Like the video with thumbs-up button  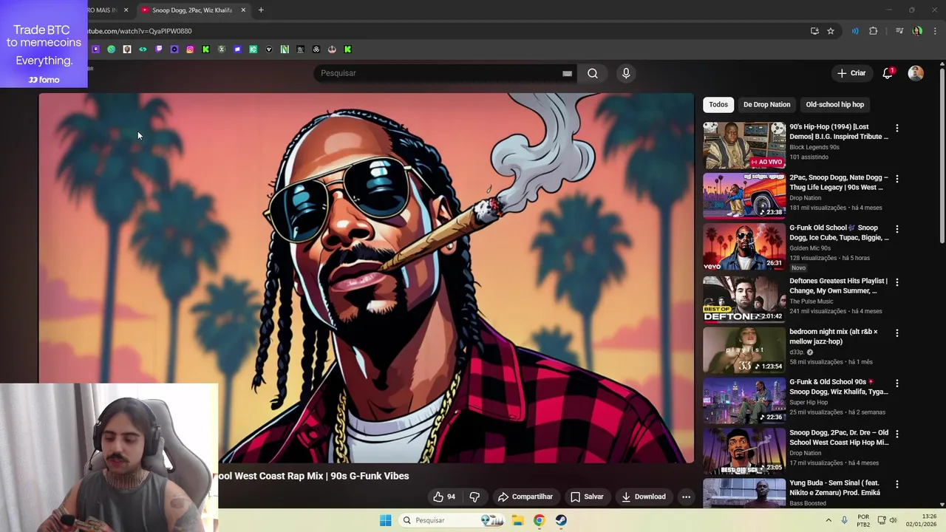pos(444,497)
